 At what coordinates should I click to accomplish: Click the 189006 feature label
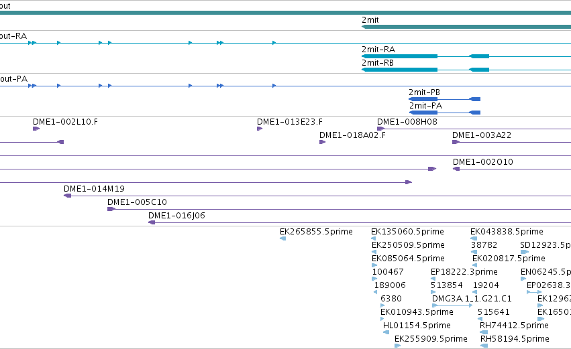coord(390,286)
